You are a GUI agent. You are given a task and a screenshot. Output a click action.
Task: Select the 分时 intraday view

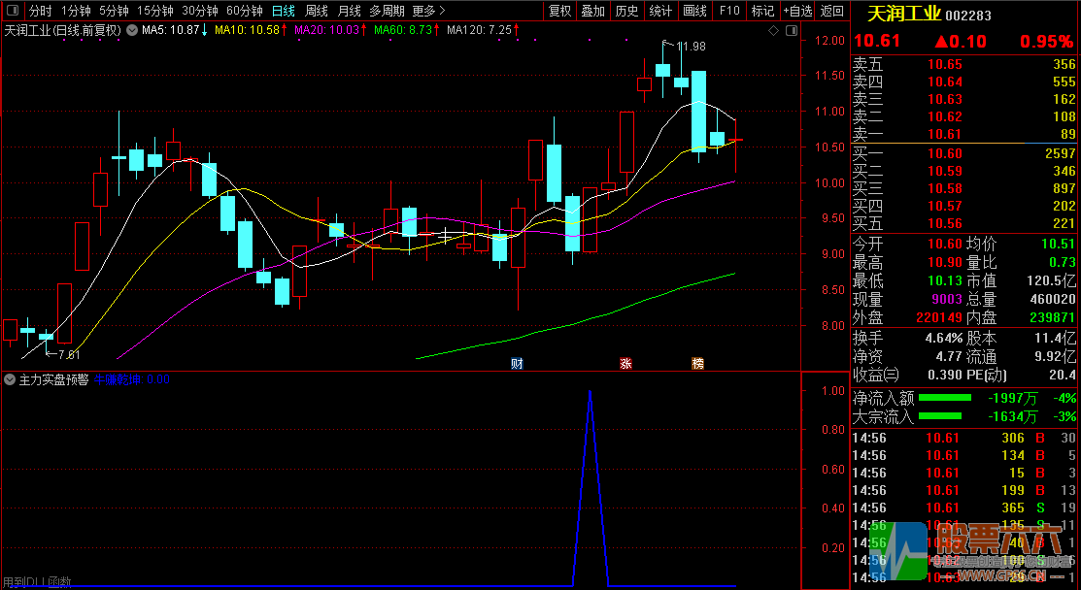[x=40, y=11]
